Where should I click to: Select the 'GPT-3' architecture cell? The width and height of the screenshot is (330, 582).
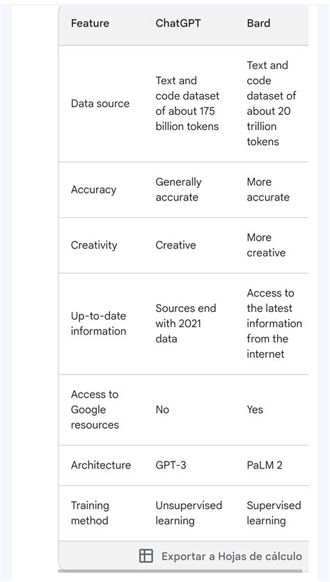tap(171, 465)
